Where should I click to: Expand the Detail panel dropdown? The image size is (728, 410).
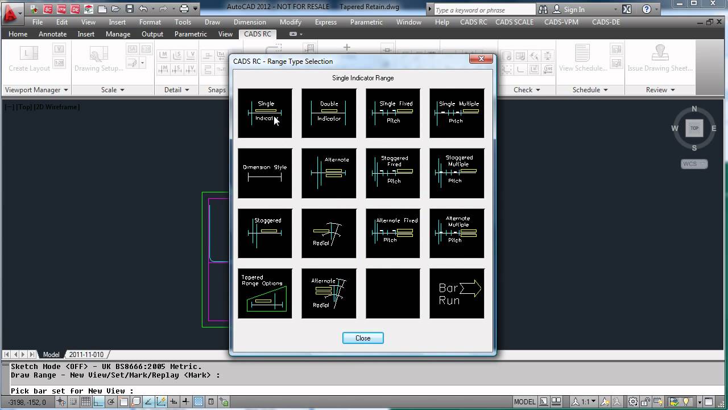177,90
